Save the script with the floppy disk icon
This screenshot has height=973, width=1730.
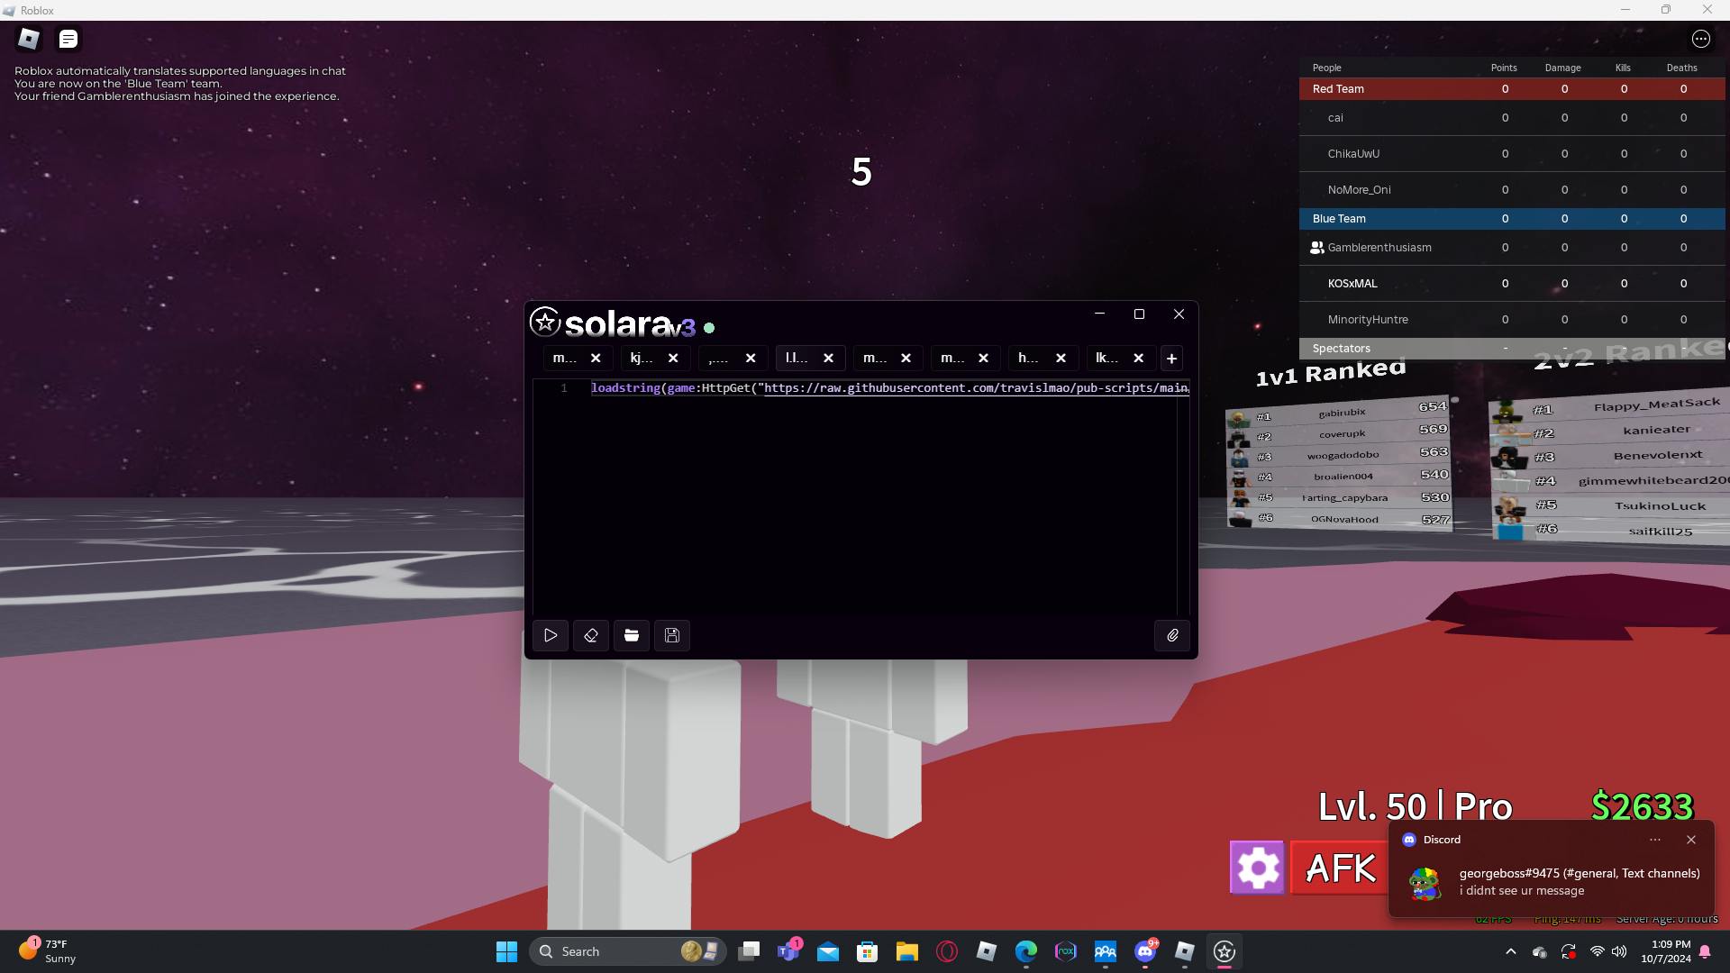coord(672,635)
